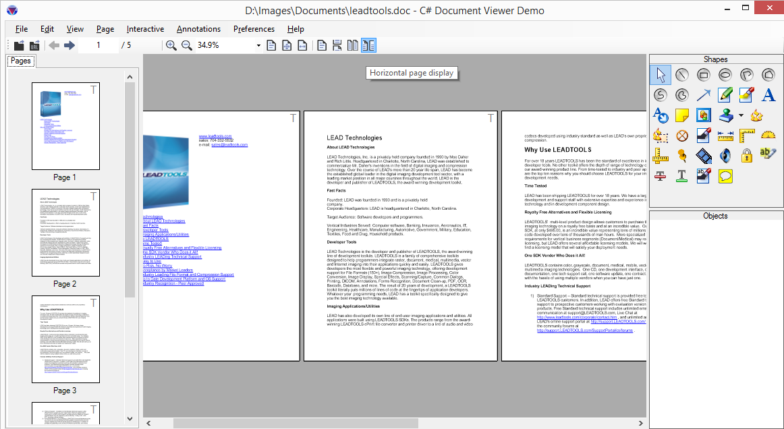Select the Cross Product ruler tool
This screenshot has width=784, height=429.
click(x=661, y=156)
